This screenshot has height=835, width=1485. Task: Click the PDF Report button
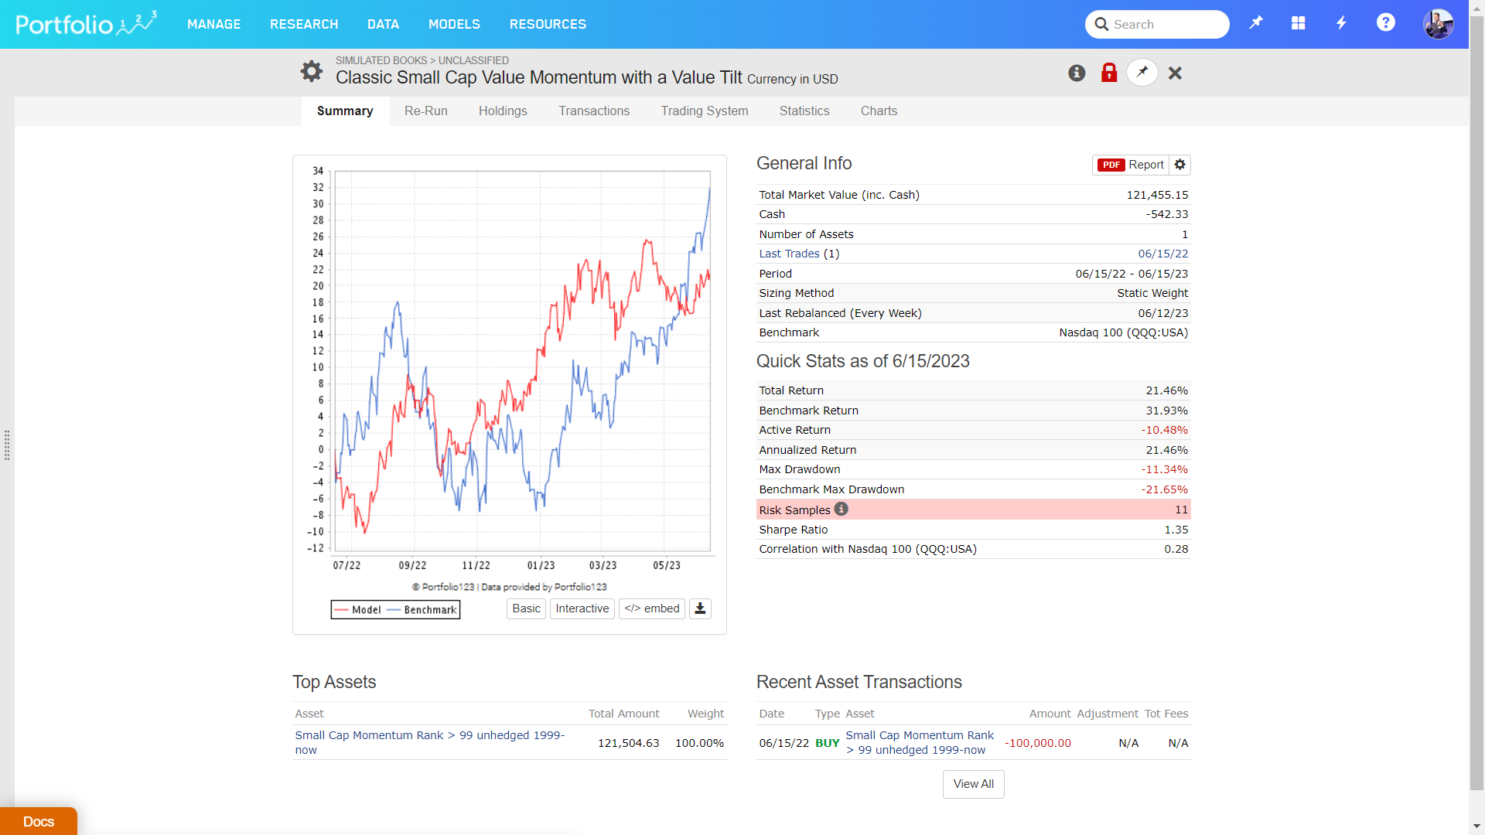pyautogui.click(x=1131, y=165)
